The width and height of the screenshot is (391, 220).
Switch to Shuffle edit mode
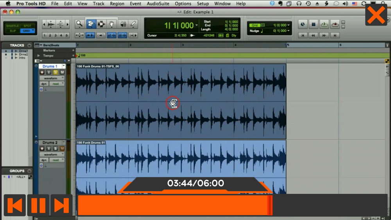[x=13, y=26]
